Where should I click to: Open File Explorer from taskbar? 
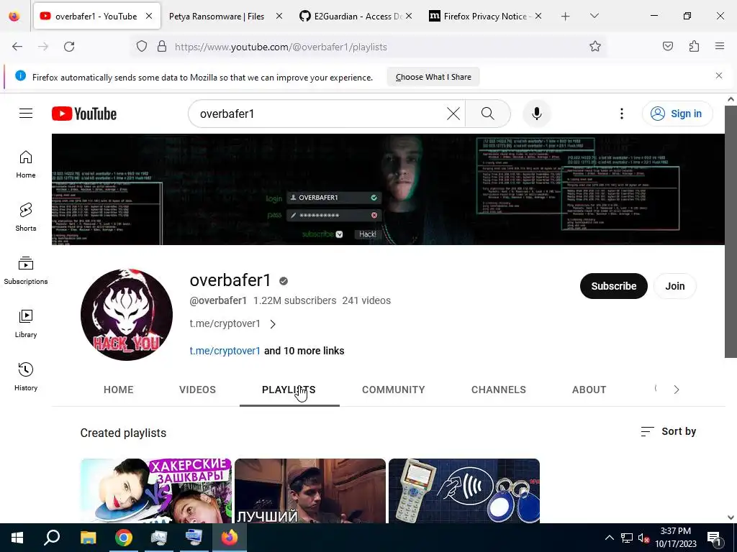tap(88, 538)
